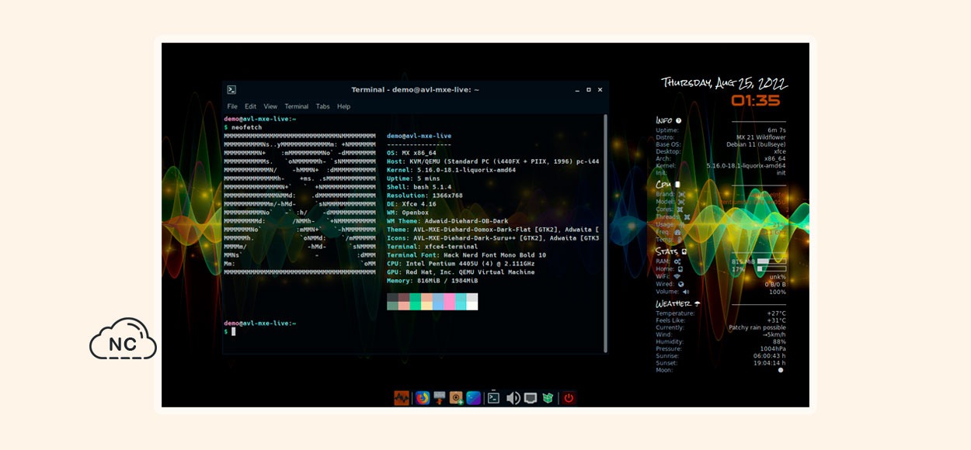The width and height of the screenshot is (971, 450).
Task: Click the speaker volume icon in dock
Action: (x=513, y=398)
